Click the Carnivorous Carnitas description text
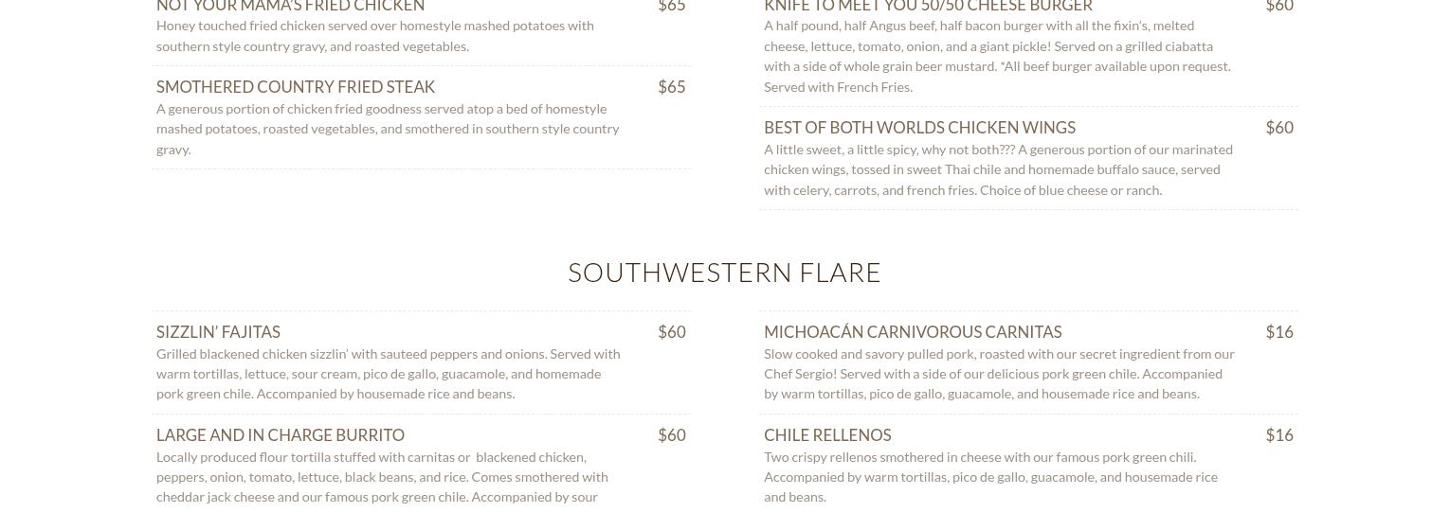 [x=998, y=374]
